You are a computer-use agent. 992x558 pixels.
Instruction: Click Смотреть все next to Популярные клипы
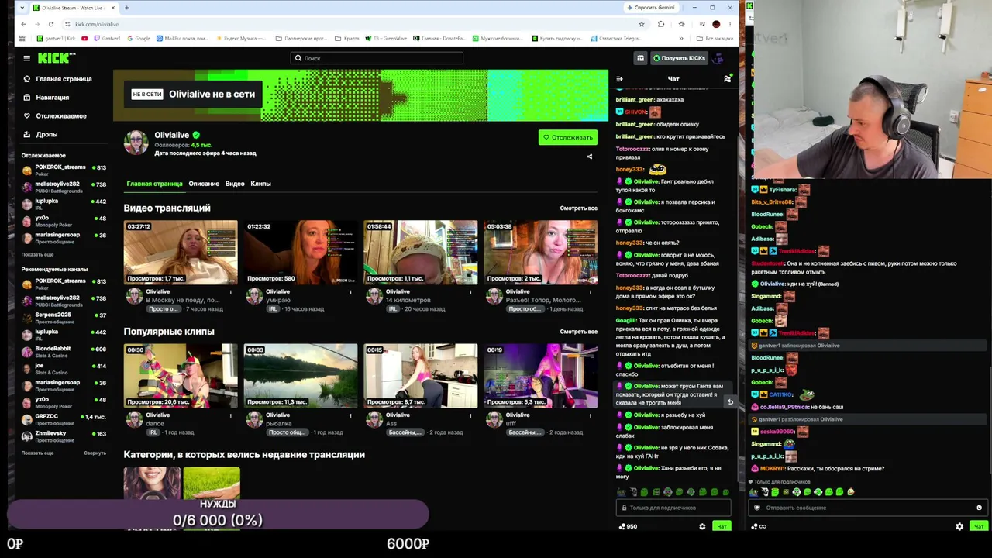[x=578, y=332]
